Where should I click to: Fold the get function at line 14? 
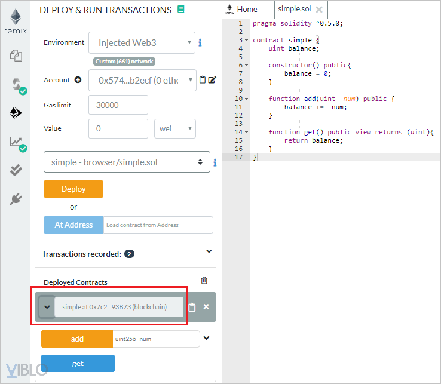[246, 133]
